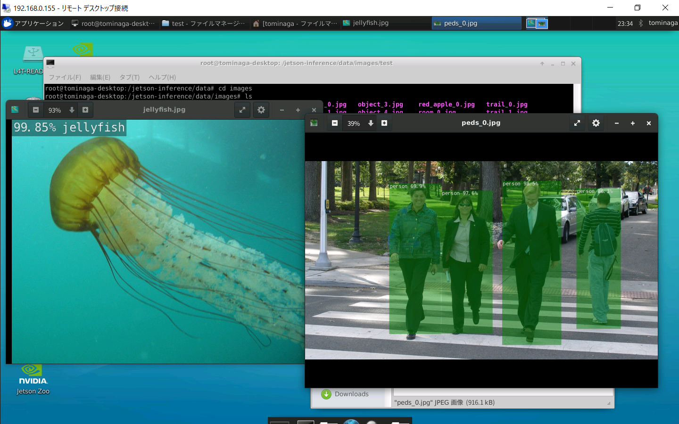The width and height of the screenshot is (679, 424).
Task: Open the NVIDIA Jetson Zoo desktop shortcut
Action: (33, 372)
